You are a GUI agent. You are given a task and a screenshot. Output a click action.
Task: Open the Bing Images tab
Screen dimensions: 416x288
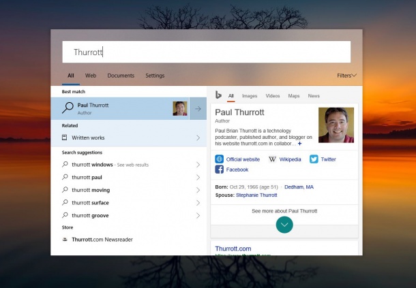250,95
